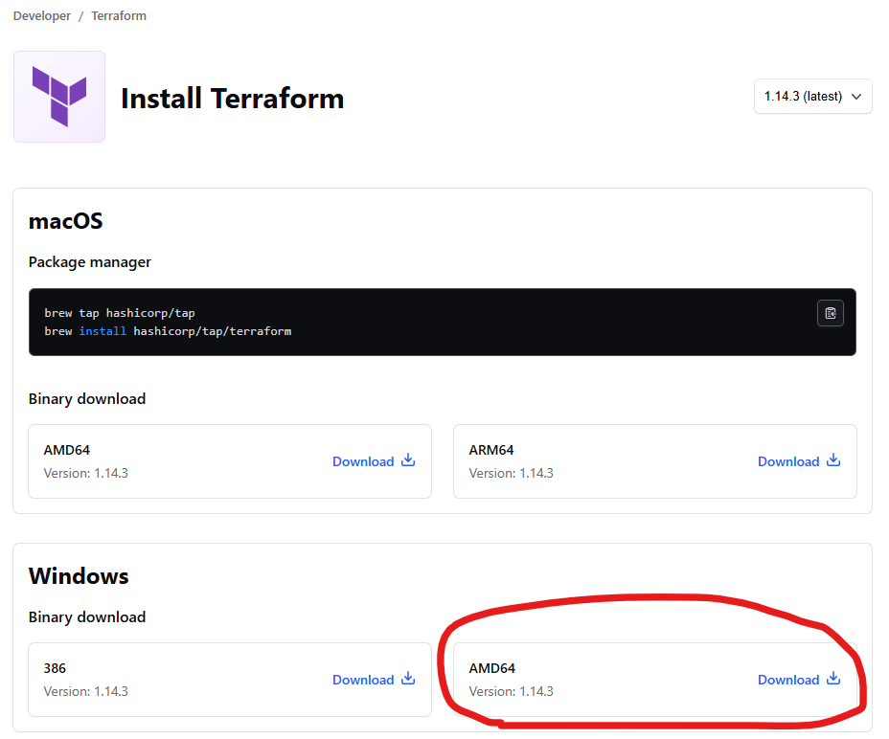Image resolution: width=889 pixels, height=739 pixels.
Task: Download the Windows AMD64 binary
Action: (x=798, y=680)
